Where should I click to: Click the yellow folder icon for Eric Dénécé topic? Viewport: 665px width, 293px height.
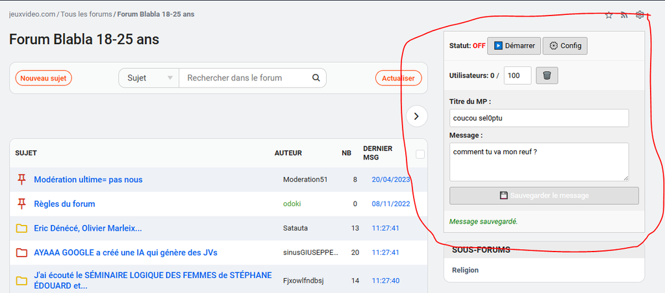[21, 229]
